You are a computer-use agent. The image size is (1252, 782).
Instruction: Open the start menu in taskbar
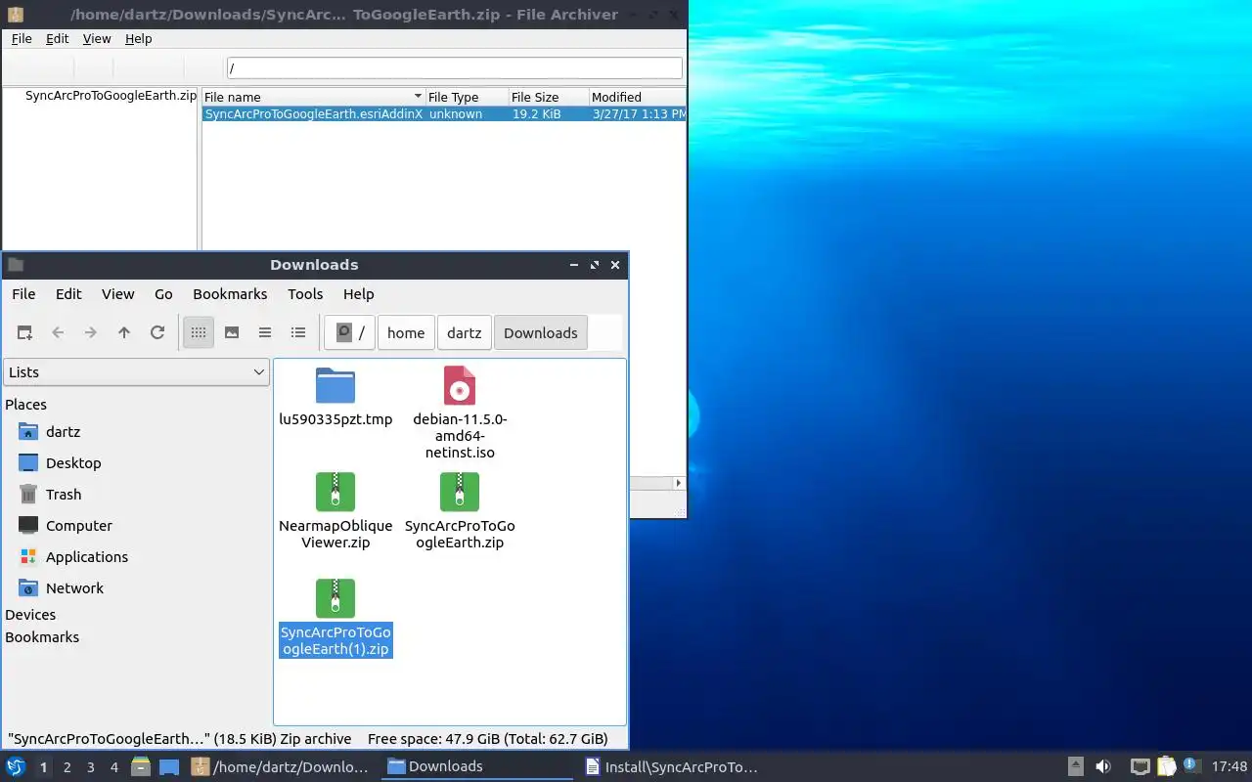pyautogui.click(x=16, y=766)
